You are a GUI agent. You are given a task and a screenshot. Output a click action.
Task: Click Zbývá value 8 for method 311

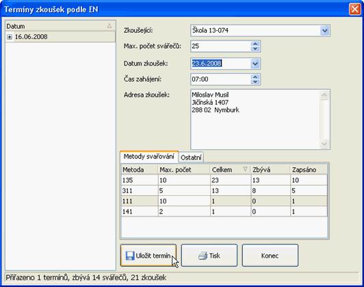(270, 190)
